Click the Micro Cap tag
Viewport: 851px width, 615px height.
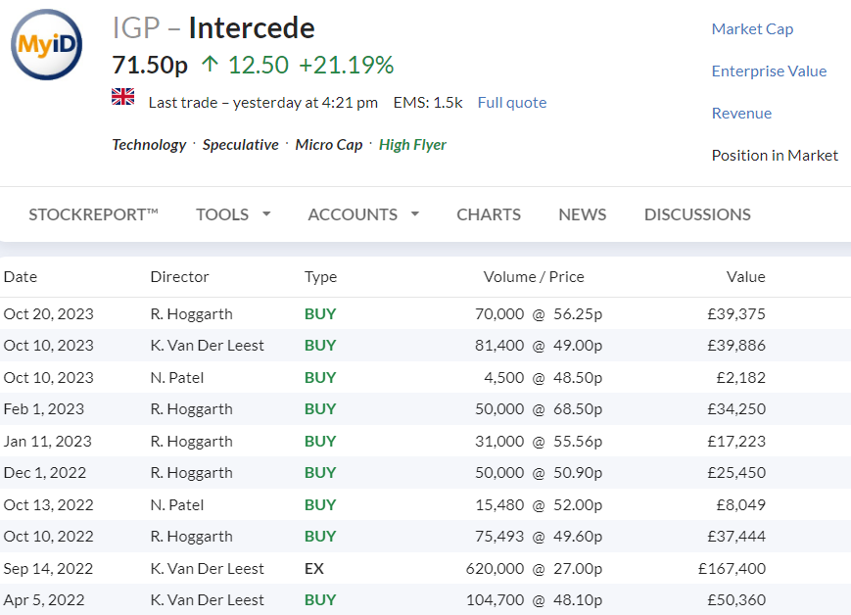[328, 145]
